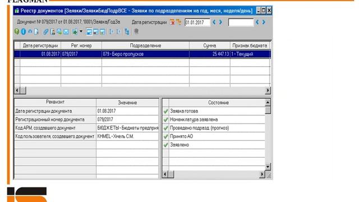Click the 'Значение' column header
The width and height of the screenshot is (359, 202).
(x=127, y=102)
